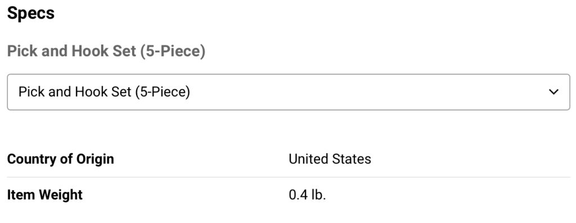576x223 pixels.
Task: Click (5-Piece) in the gray subtitle
Action: tap(172, 51)
